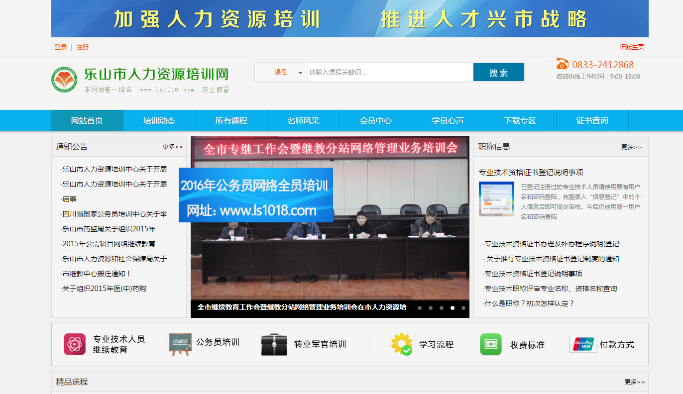
Task: Open 付款方式 UnionPay card icon
Action: pos(583,344)
